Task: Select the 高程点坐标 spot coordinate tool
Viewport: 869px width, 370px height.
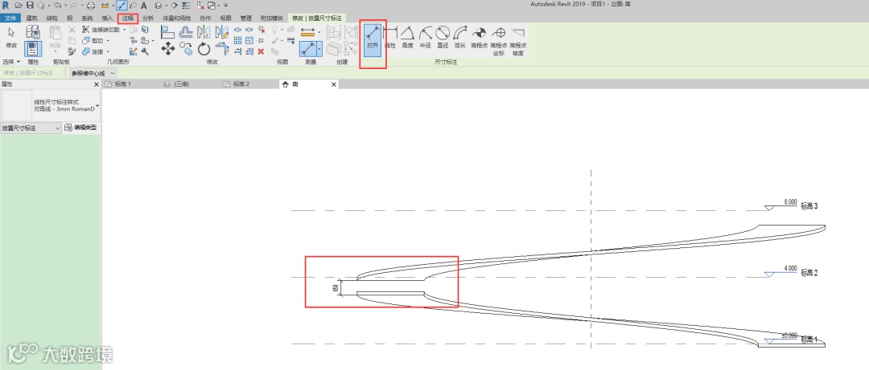Action: coord(498,40)
